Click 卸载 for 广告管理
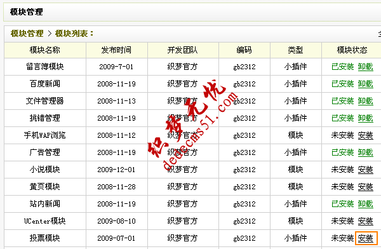 tap(366, 152)
